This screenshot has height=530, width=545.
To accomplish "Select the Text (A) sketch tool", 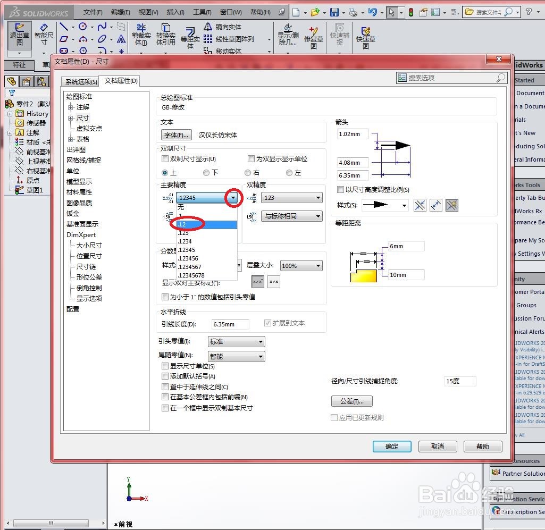I will pos(121,39).
